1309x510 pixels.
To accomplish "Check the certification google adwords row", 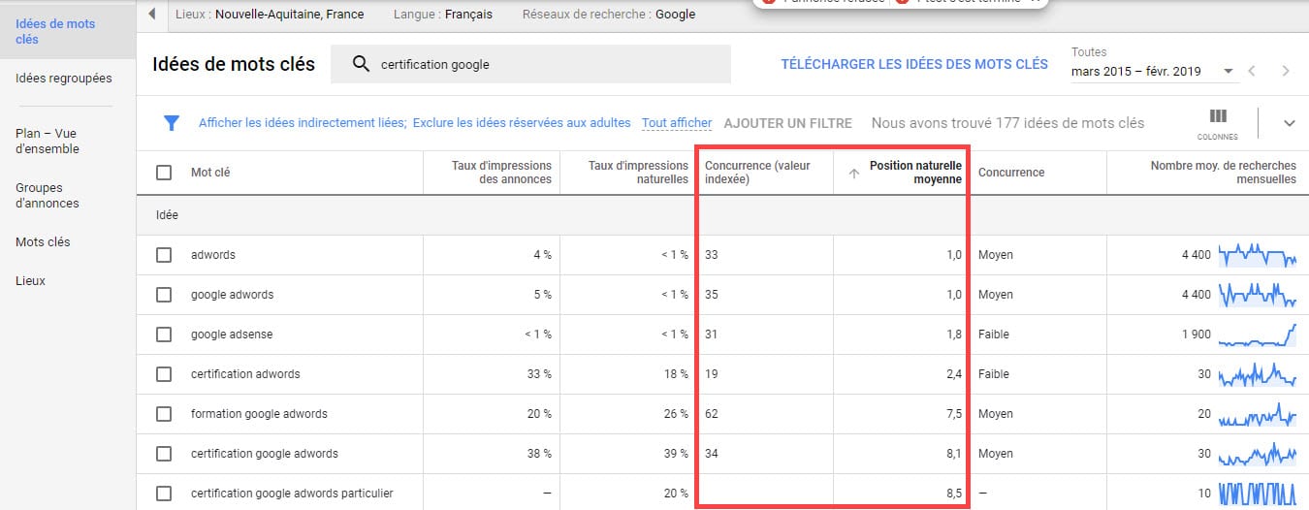I will [164, 454].
